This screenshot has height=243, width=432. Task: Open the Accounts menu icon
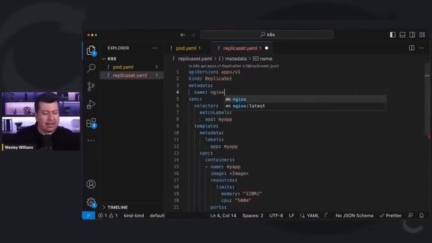point(91,184)
